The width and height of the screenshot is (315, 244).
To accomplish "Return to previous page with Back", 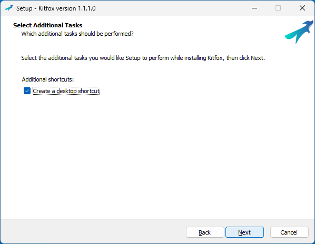I will [205, 232].
